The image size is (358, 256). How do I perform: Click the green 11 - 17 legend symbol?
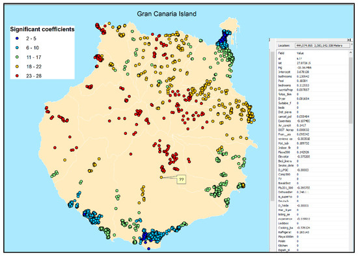(x=17, y=57)
